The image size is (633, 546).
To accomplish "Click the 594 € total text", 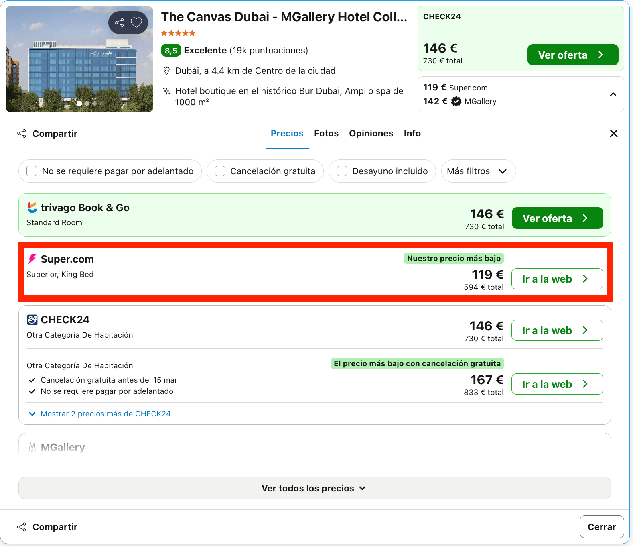I will [484, 287].
